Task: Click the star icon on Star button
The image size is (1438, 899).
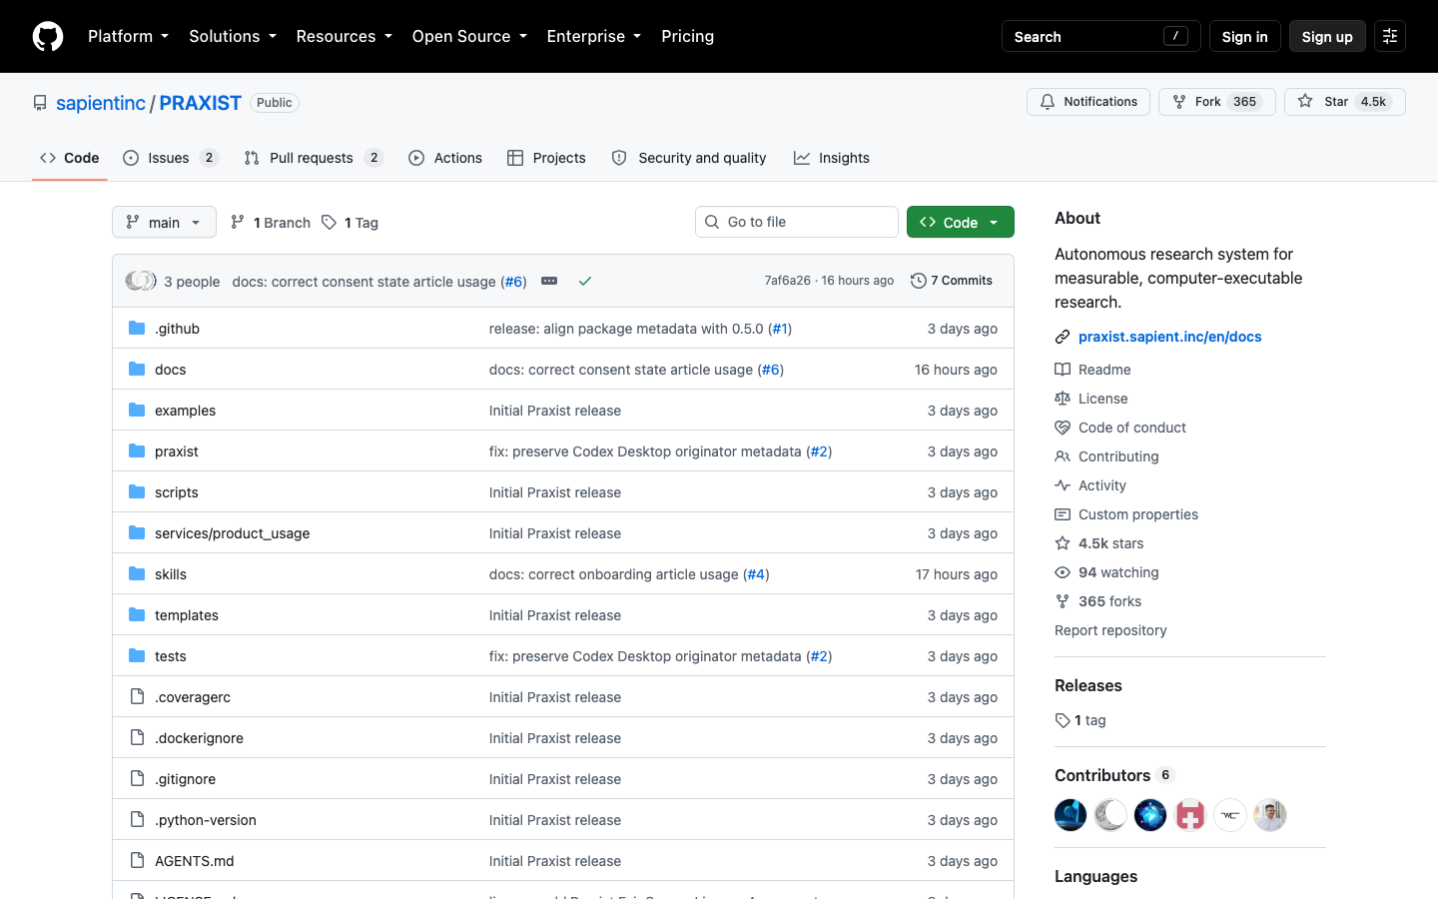Action: pyautogui.click(x=1305, y=102)
